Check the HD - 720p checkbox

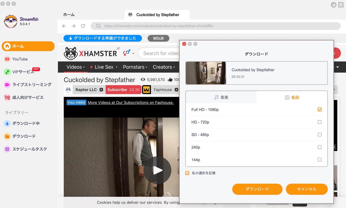320,122
